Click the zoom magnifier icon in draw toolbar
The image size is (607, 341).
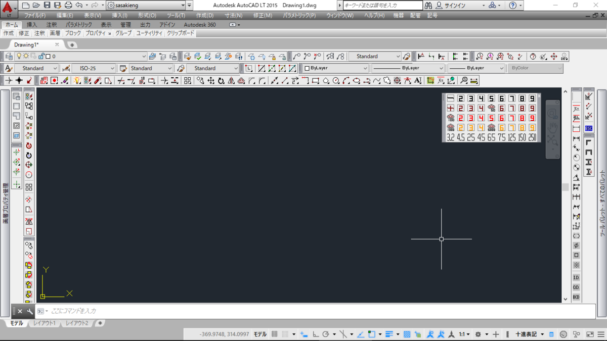[464, 80]
